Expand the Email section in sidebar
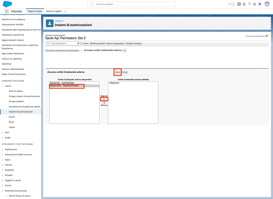This screenshot has height=199, width=273. click(3, 138)
